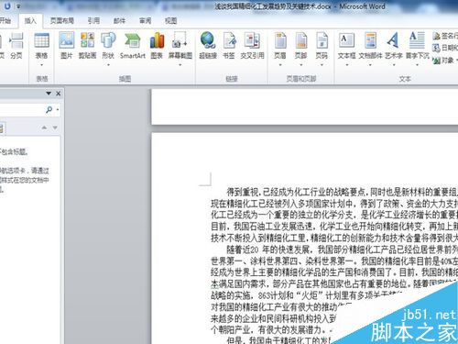The height and width of the screenshot is (344, 458).
Task: Go to next search result arrow
Action: point(55,128)
